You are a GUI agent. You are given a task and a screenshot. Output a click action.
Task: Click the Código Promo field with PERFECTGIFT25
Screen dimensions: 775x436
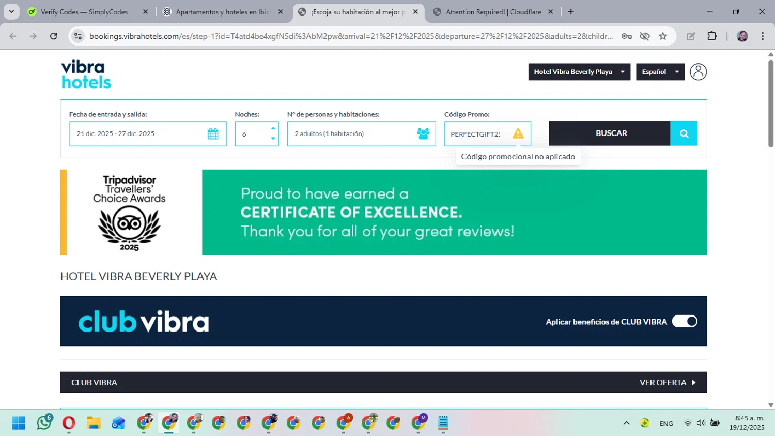488,133
